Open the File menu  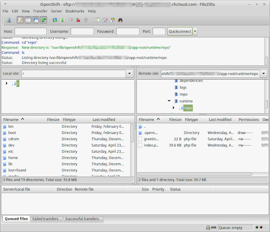pos(5,11)
